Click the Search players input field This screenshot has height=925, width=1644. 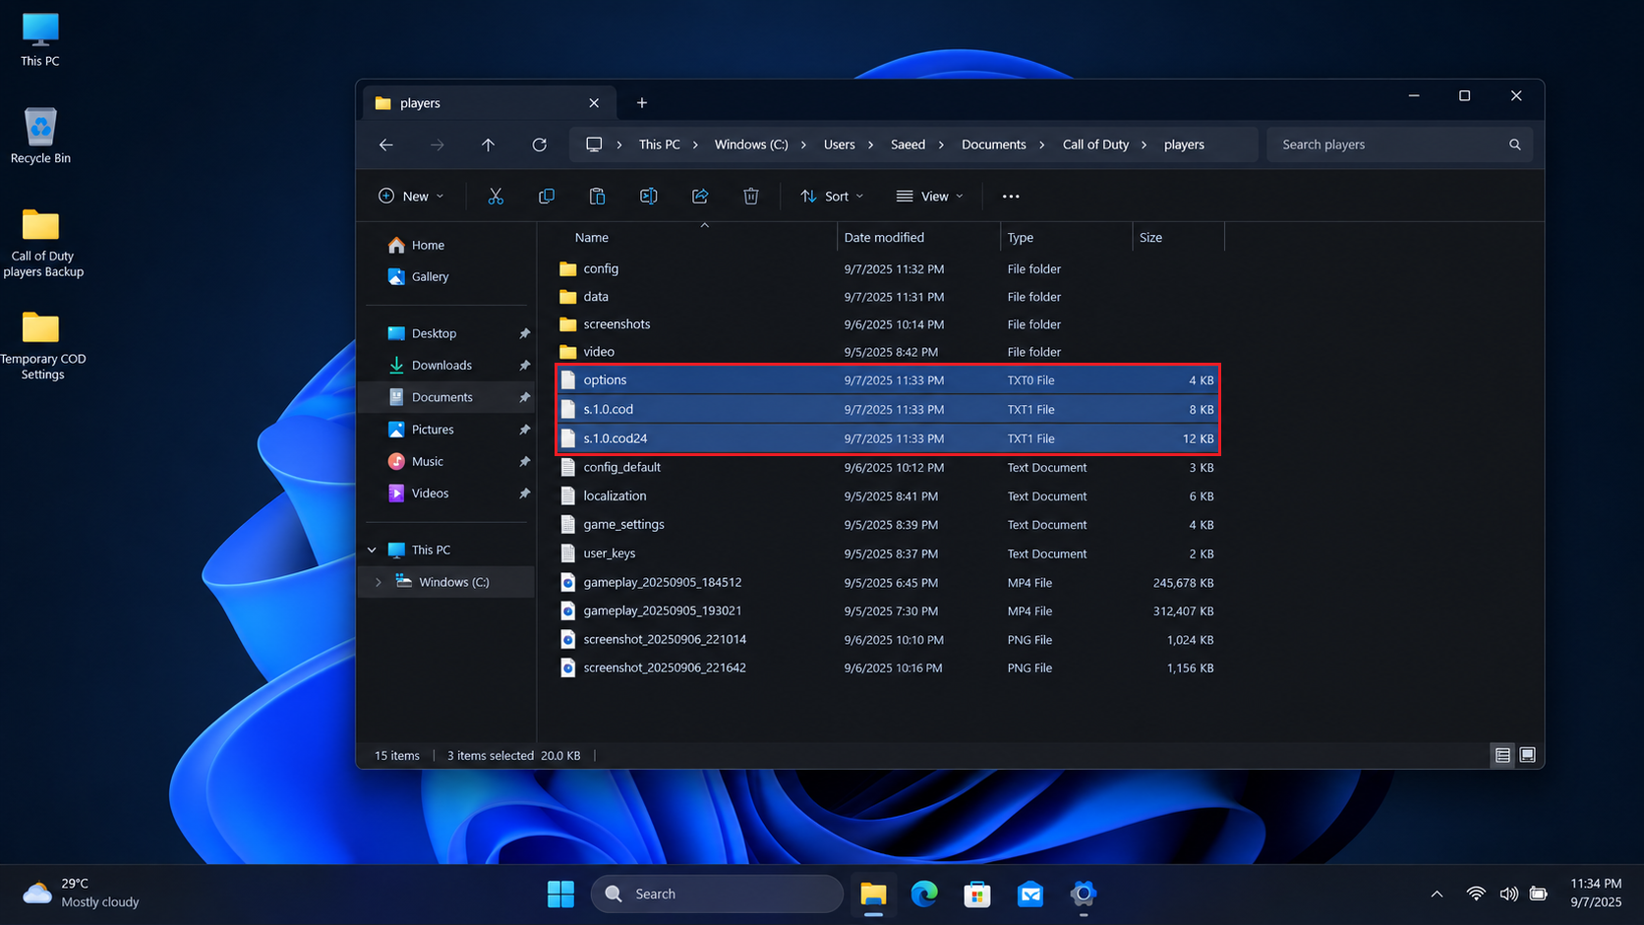1399,145
